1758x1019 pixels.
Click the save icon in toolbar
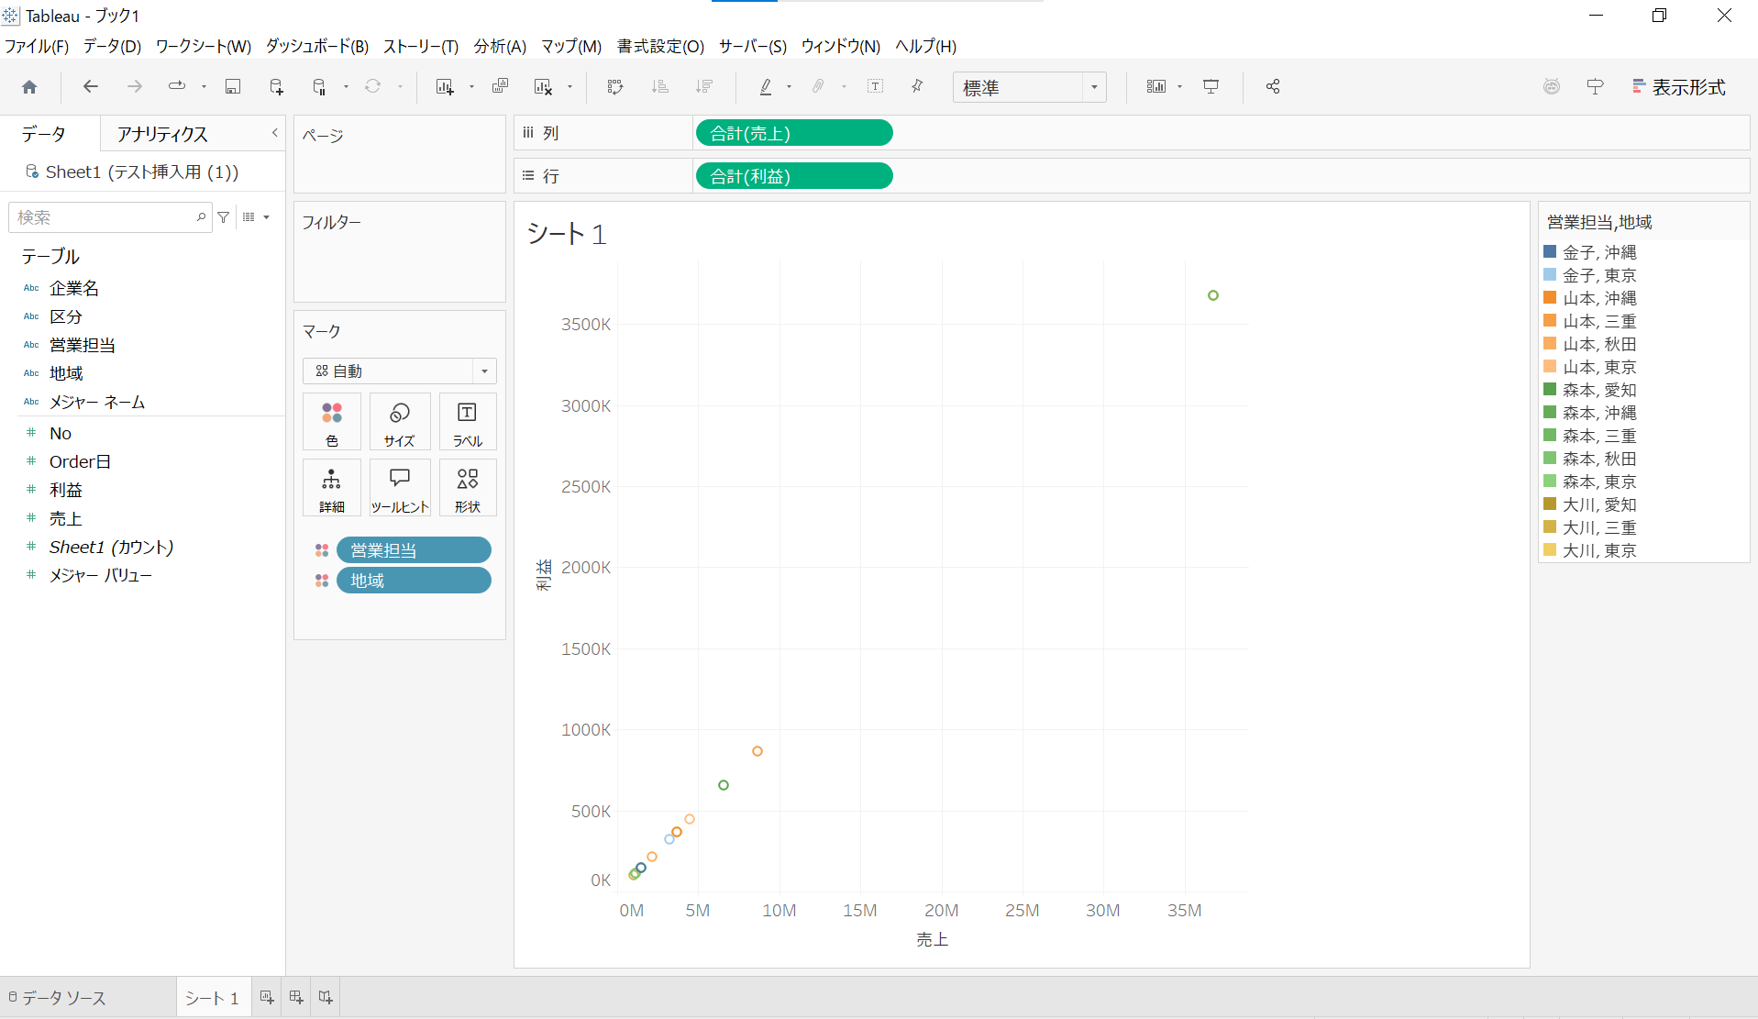233,86
